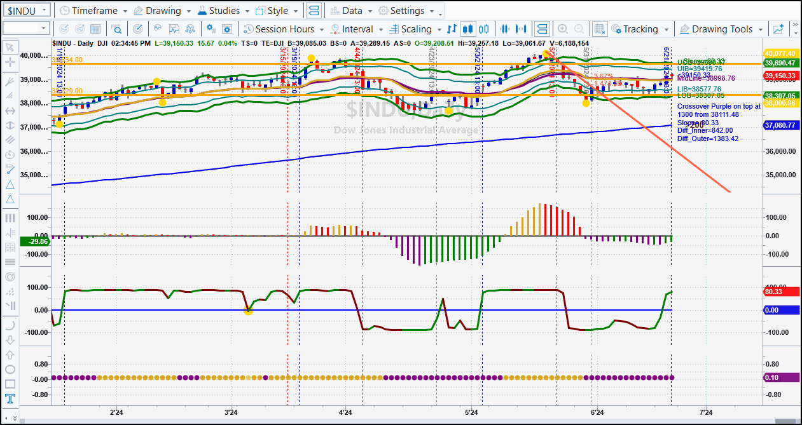
Task: Click the Interval button
Action: point(351,29)
